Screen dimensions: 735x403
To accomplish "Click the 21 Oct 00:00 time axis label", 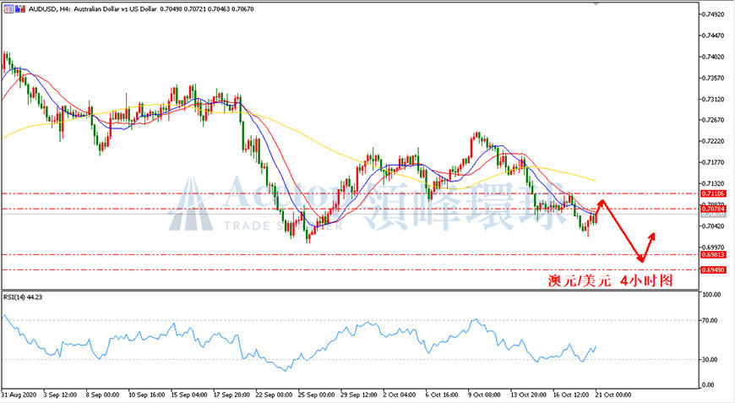I will point(613,395).
